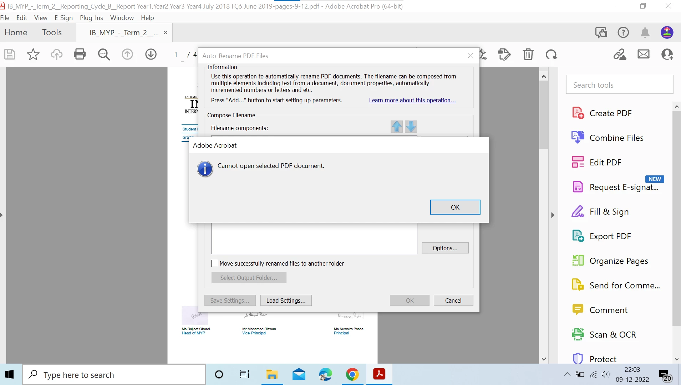Select the IB_MYP_-_Term_2 document tab
Viewport: 681px width, 385px height.
[x=124, y=33]
